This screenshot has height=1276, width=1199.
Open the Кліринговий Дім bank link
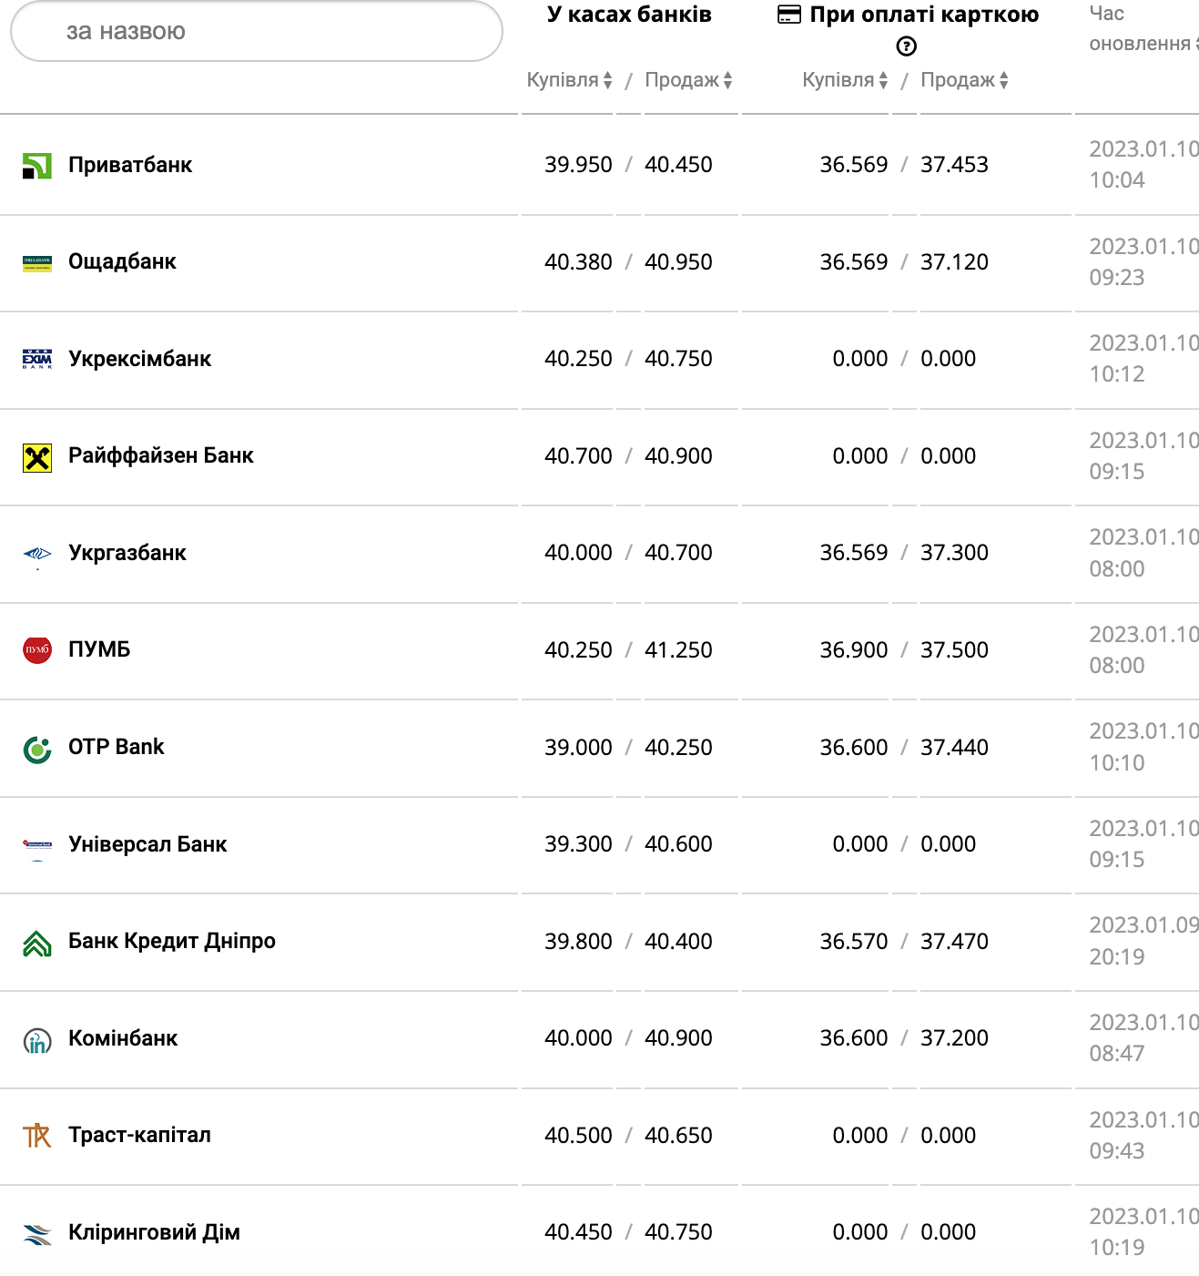click(154, 1232)
